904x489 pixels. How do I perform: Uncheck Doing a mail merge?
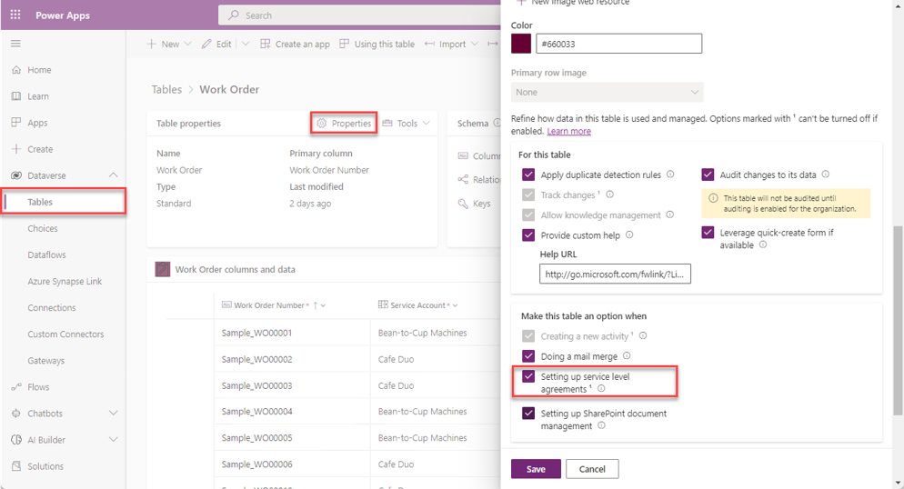click(x=528, y=356)
